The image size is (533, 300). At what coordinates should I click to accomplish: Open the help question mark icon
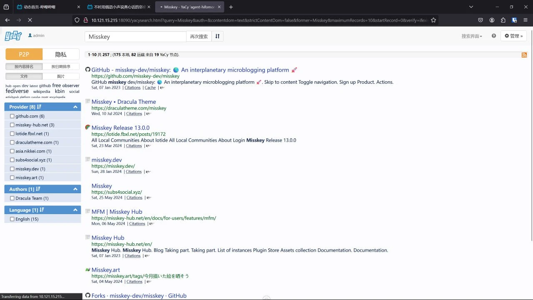tap(494, 36)
